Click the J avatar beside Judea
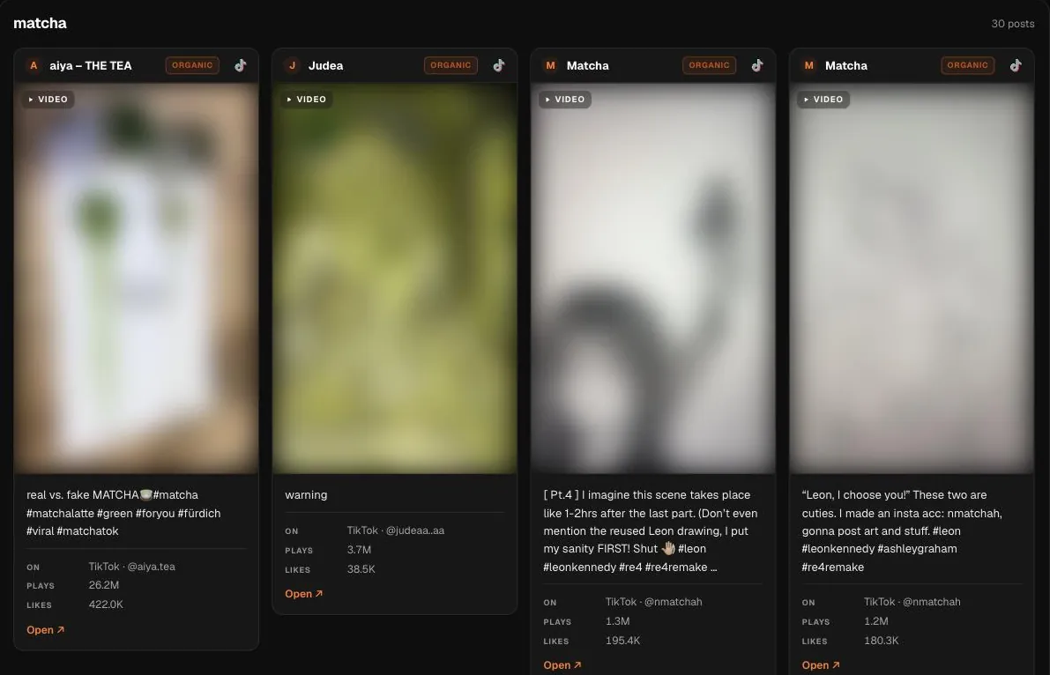 [292, 65]
